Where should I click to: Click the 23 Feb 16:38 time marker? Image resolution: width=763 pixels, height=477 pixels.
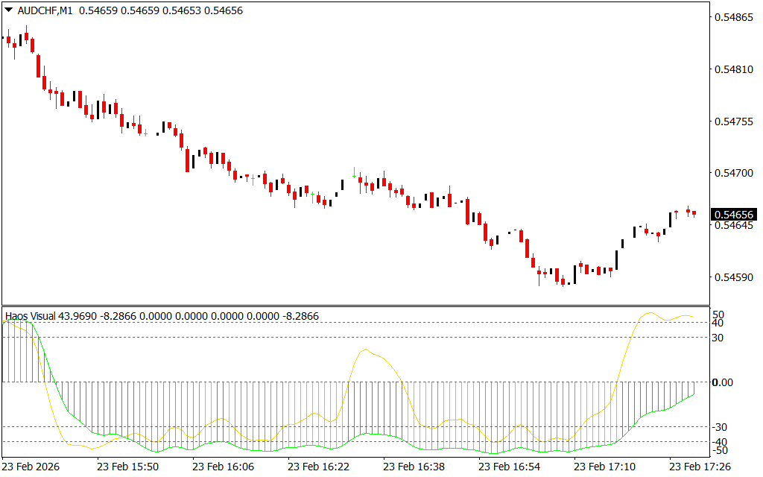click(414, 467)
